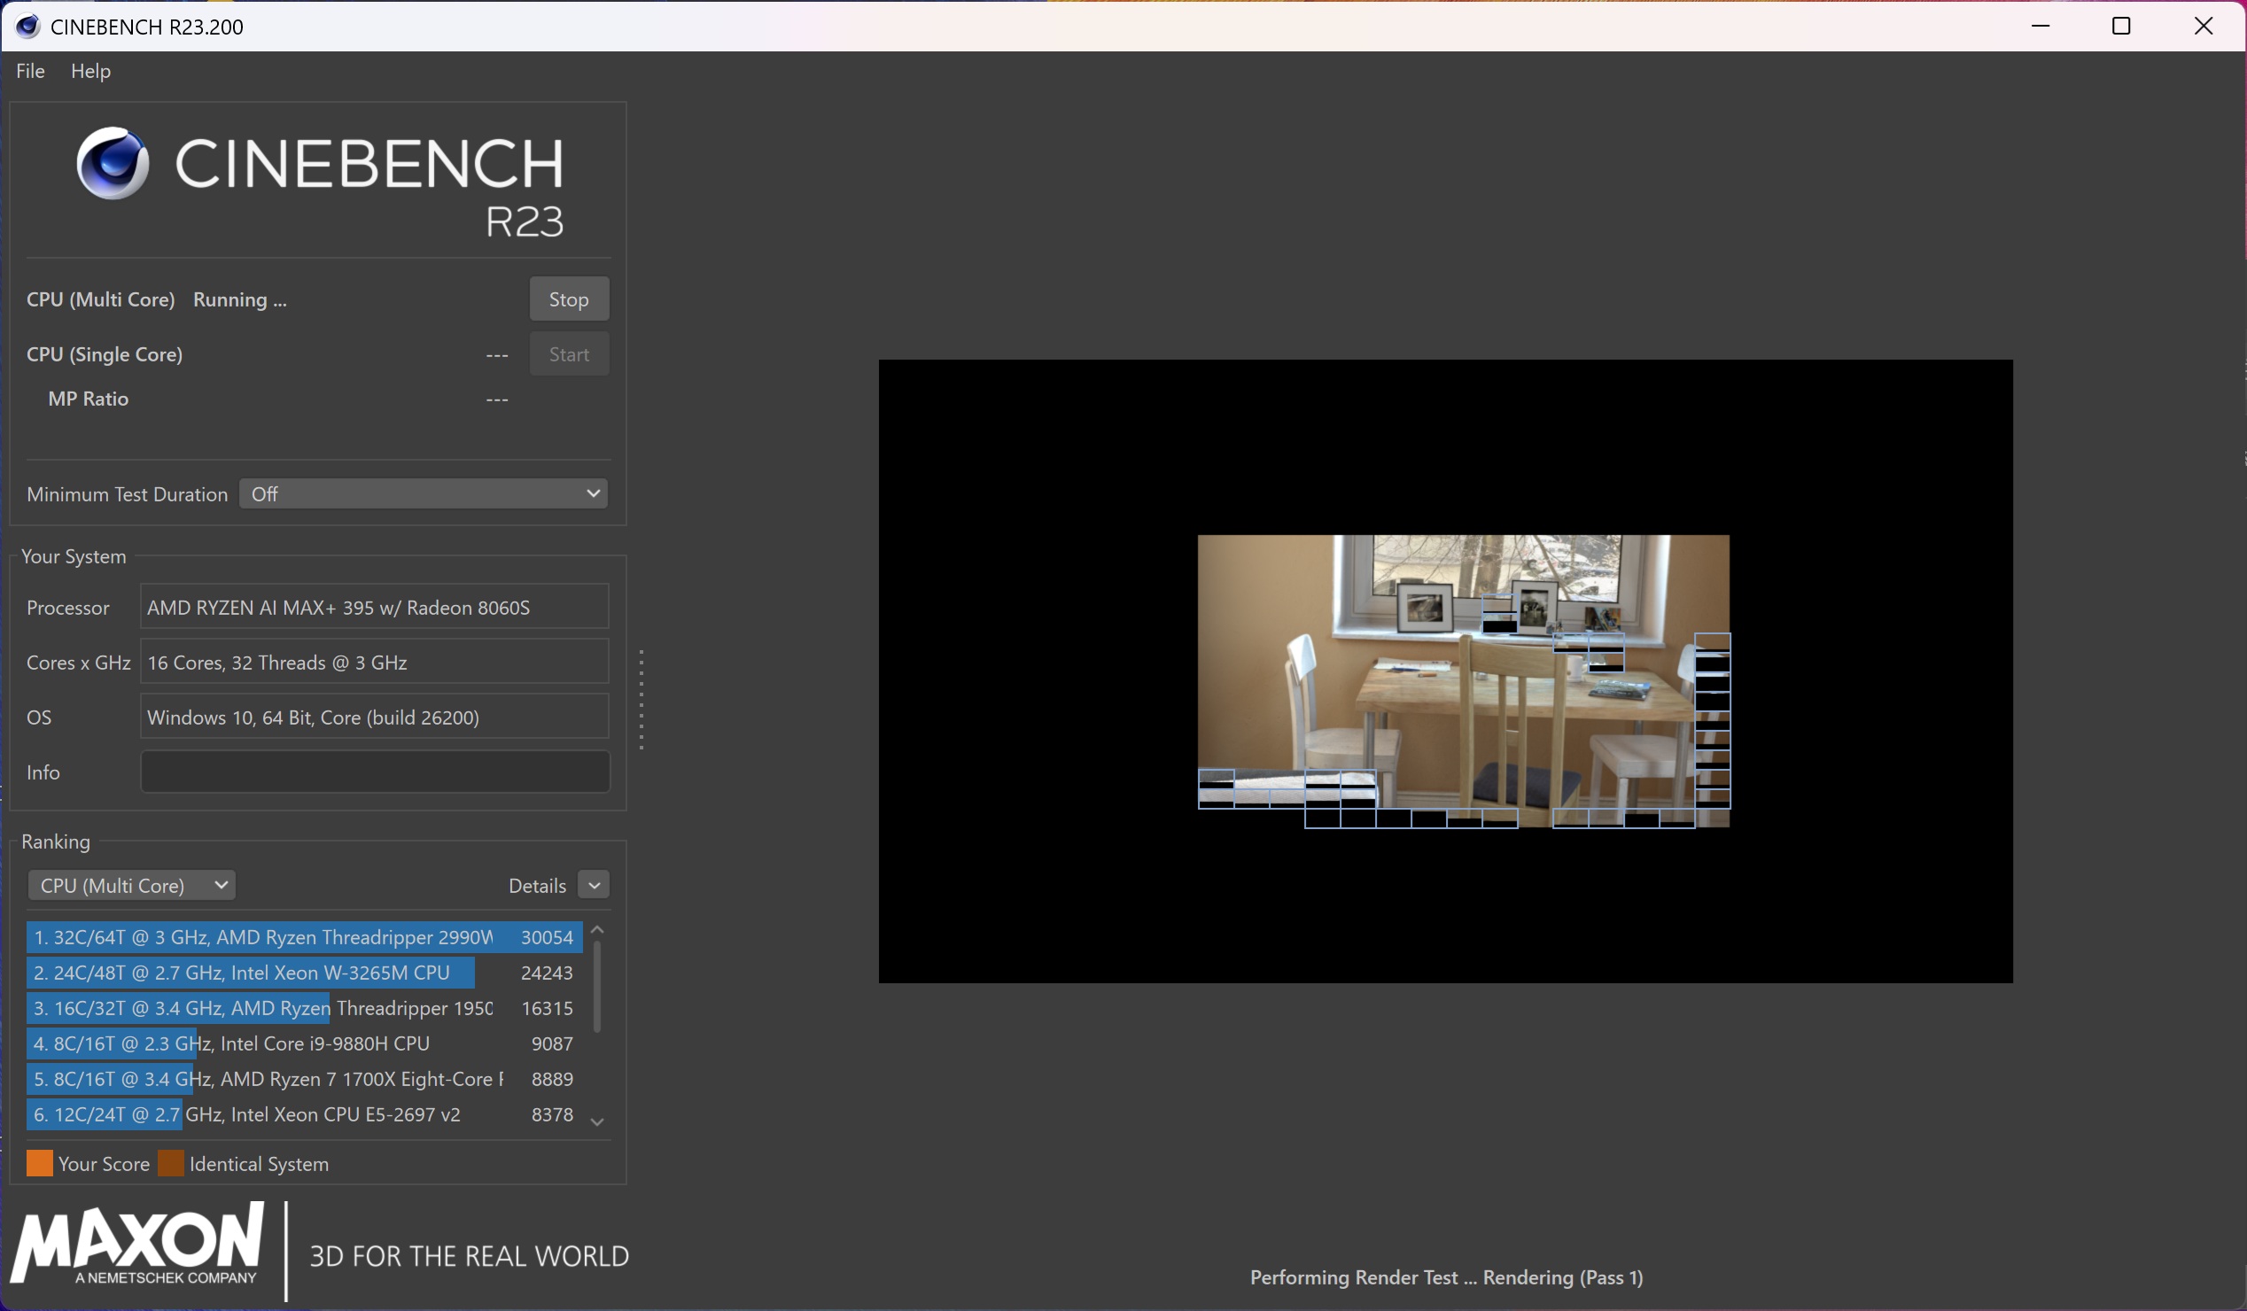Click the Performing Render Test status text
Viewport: 2247px width, 1311px height.
coord(1446,1278)
